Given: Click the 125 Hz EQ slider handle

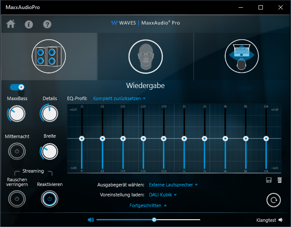Looking at the screenshot, I should tap(123, 139).
